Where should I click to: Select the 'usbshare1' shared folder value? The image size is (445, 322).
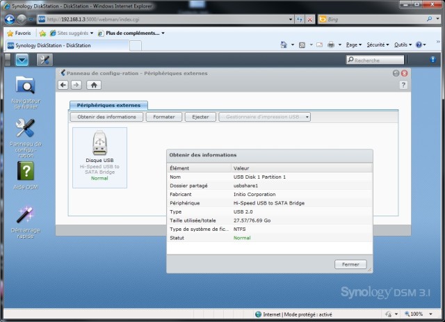click(245, 186)
